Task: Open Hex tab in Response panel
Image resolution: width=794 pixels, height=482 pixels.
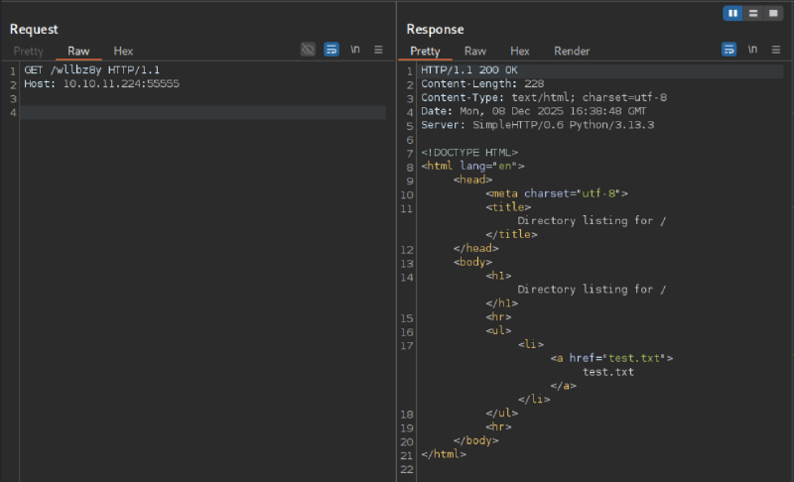Action: (520, 51)
